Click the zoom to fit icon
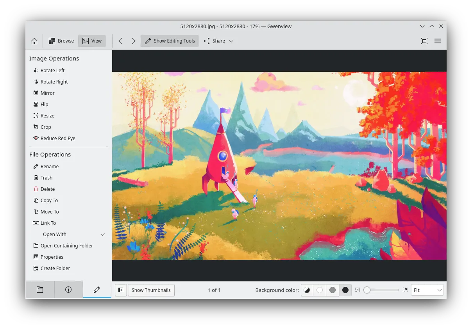The image size is (472, 329). 358,290
